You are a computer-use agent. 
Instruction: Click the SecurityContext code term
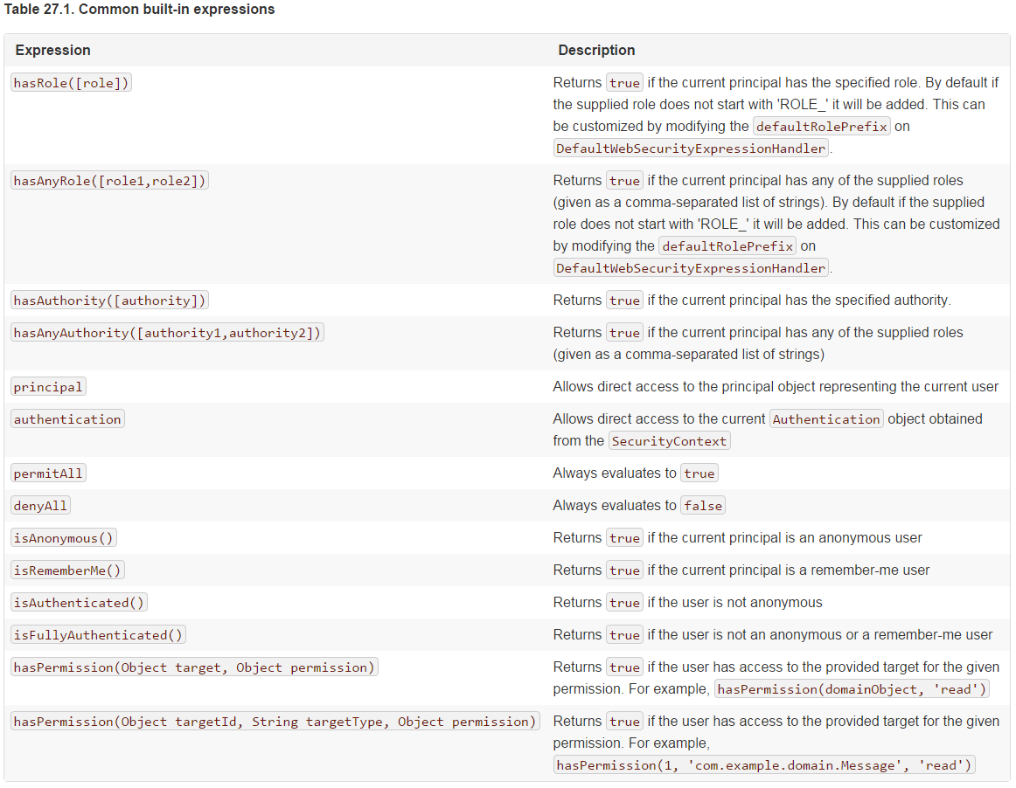pos(669,441)
